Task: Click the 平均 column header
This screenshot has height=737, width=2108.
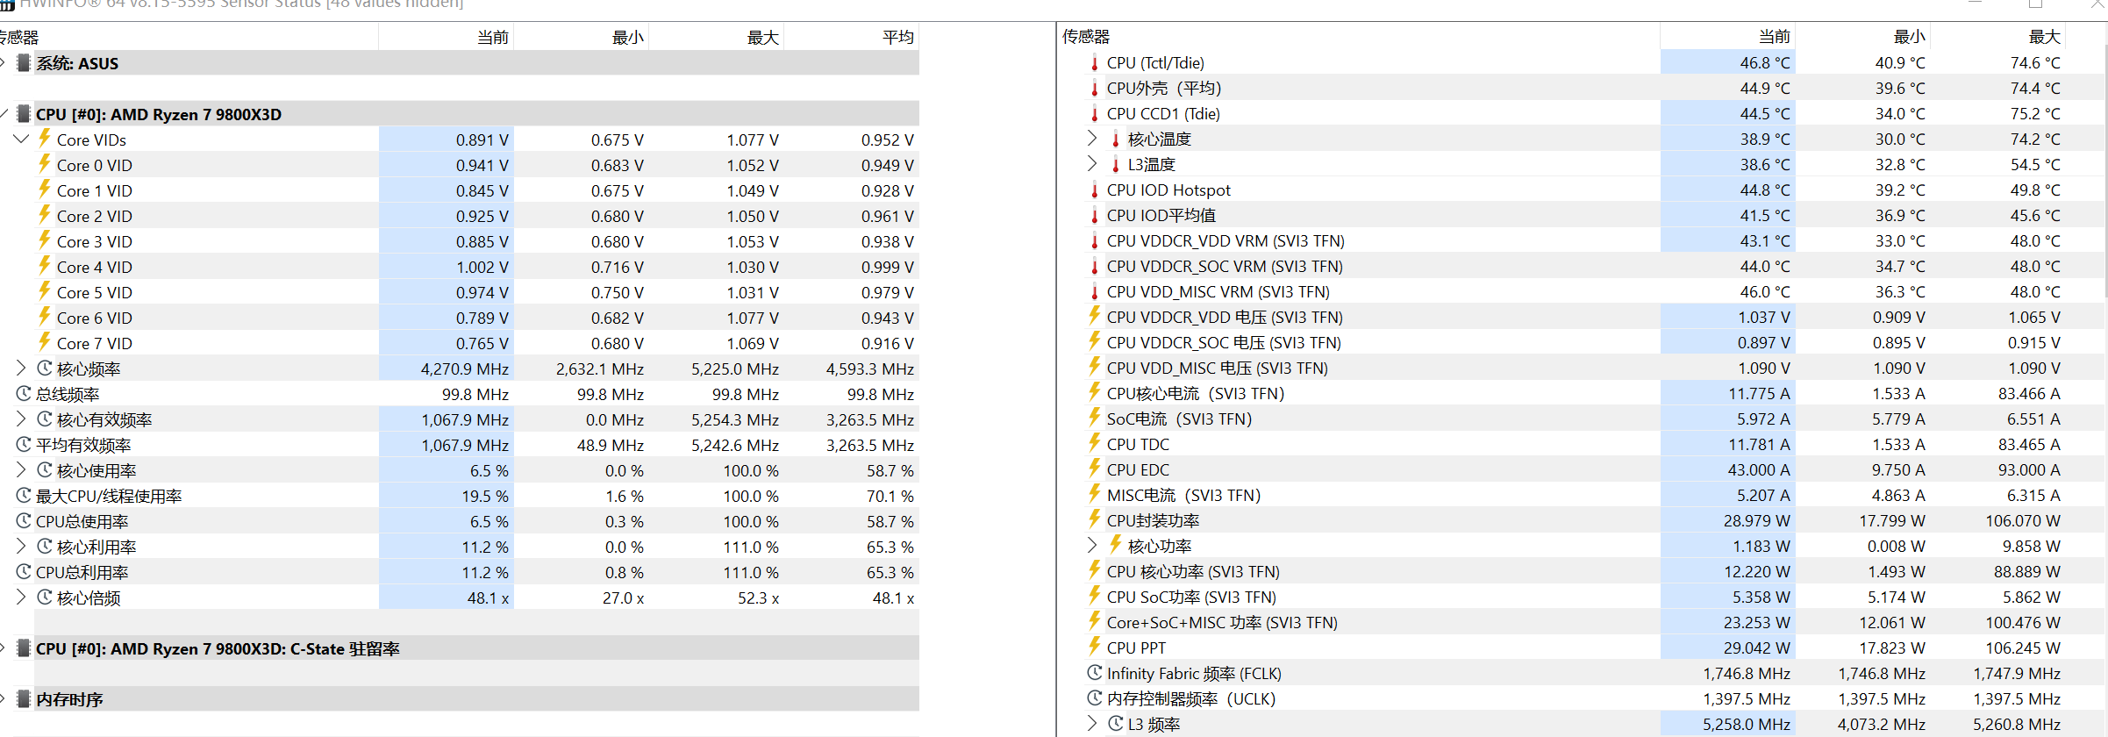Action: click(x=851, y=37)
